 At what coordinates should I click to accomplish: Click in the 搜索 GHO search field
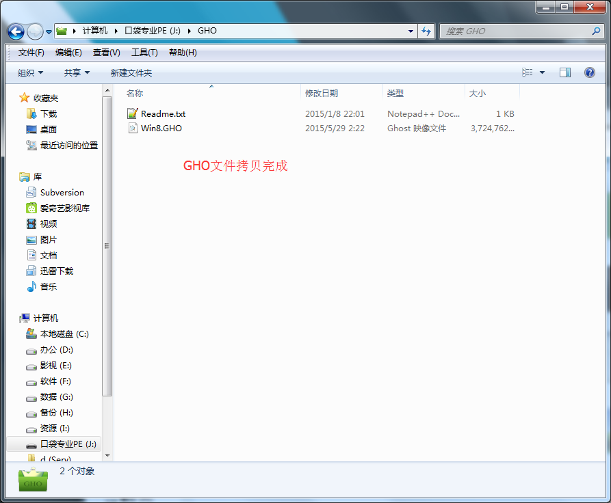click(517, 31)
